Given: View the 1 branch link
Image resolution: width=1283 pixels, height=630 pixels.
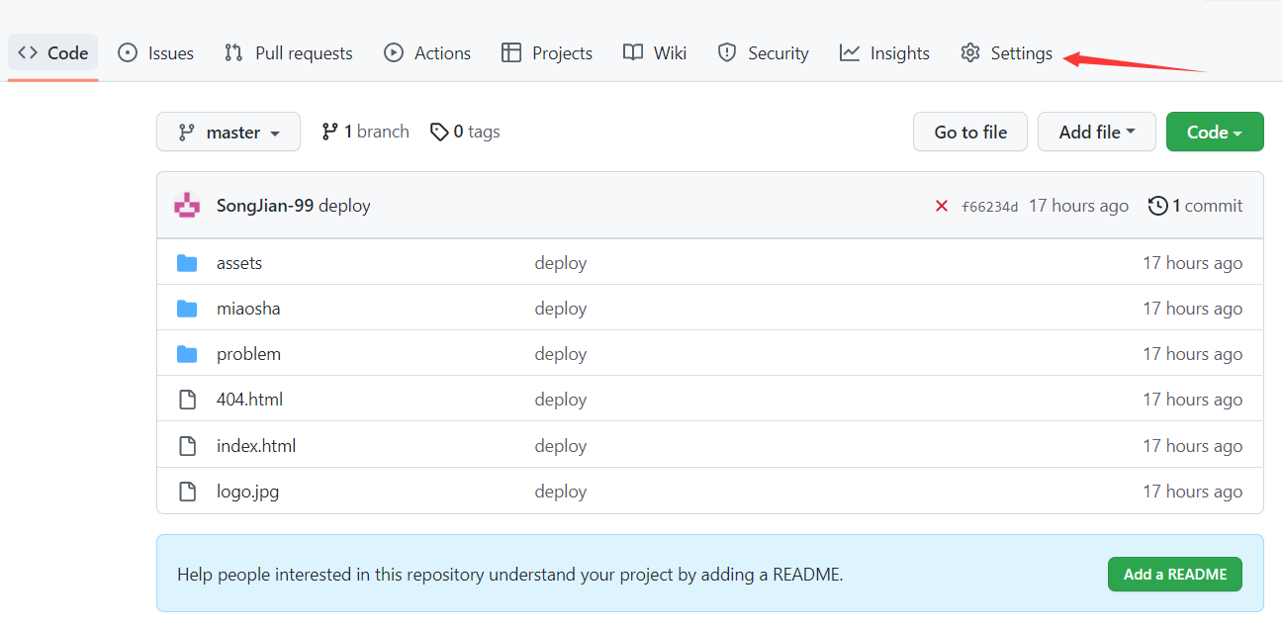Looking at the screenshot, I should (x=365, y=132).
